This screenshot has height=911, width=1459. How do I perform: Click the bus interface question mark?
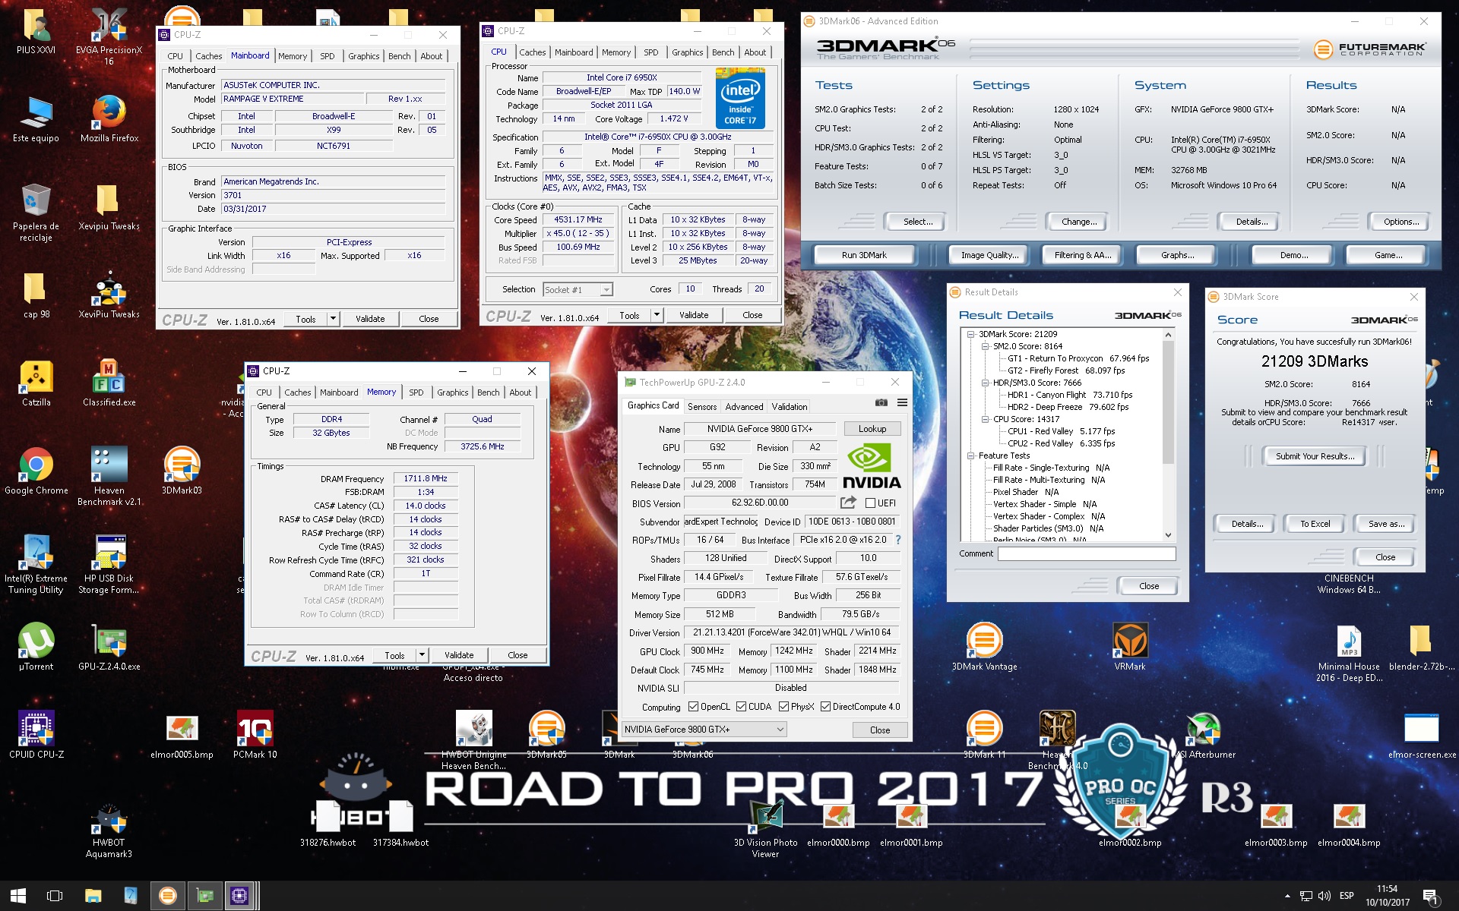pyautogui.click(x=898, y=540)
